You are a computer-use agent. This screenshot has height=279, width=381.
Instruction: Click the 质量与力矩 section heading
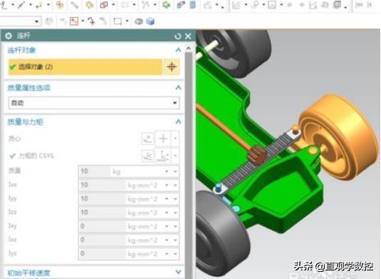[26, 122]
